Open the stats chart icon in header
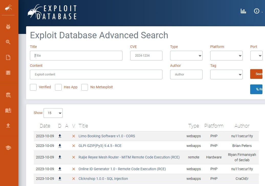The height and width of the screenshot is (186, 265). coord(243,11)
